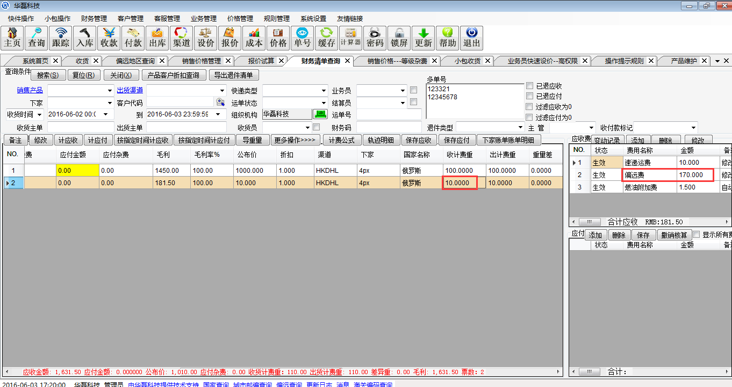
Task: Switch to the 报价试算 tab
Action: 261,61
